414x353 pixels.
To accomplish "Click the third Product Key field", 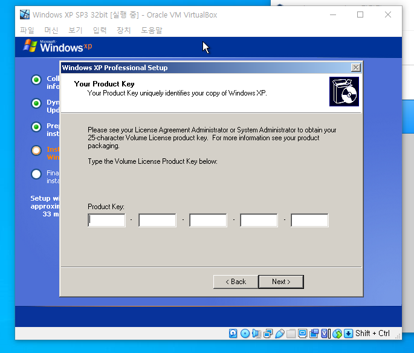I will [x=208, y=220].
